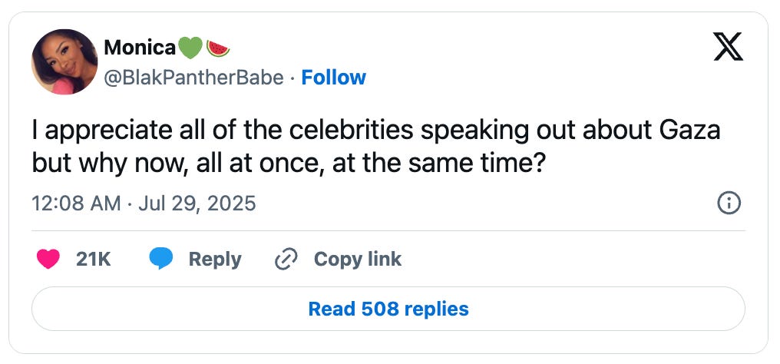Click the watermelon emoji beside the name
Viewport: 780px width, 364px height.
(x=218, y=48)
